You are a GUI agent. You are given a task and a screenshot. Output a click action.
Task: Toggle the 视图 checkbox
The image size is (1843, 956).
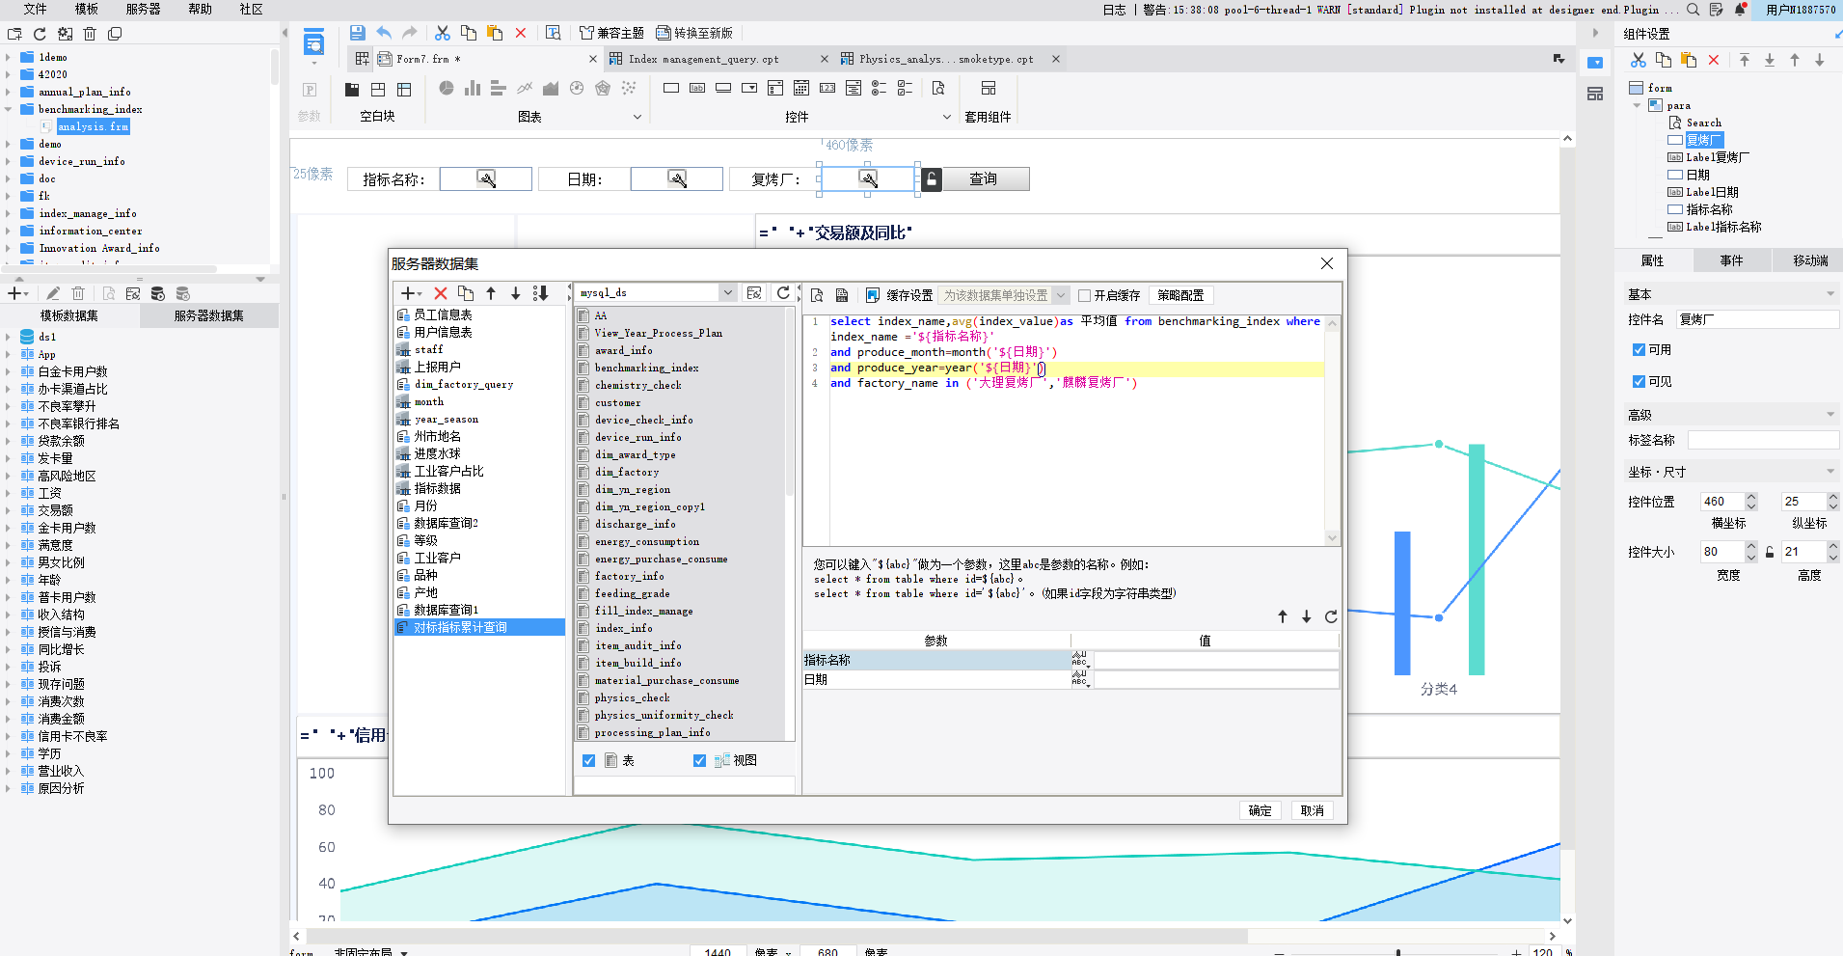pos(700,761)
